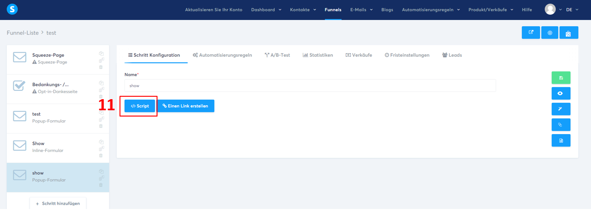The height and width of the screenshot is (211, 591).
Task: Switch to Leads tab
Action: pyautogui.click(x=452, y=55)
